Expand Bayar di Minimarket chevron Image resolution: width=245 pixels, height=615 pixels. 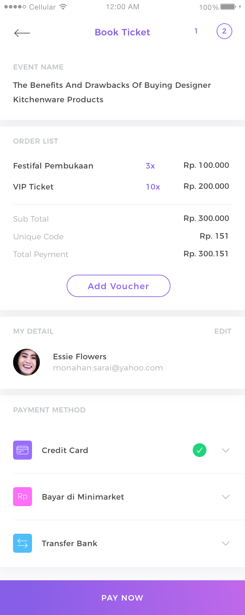pos(226,497)
